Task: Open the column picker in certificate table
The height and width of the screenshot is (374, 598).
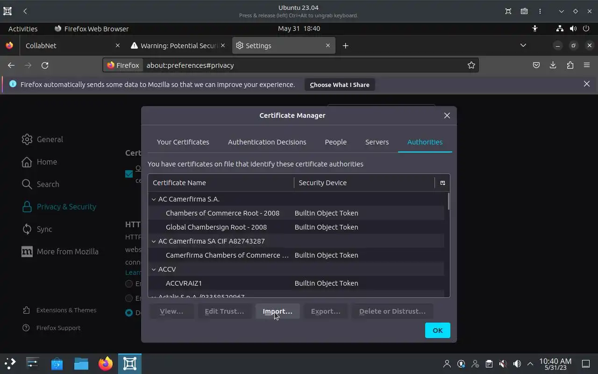Action: (x=442, y=183)
